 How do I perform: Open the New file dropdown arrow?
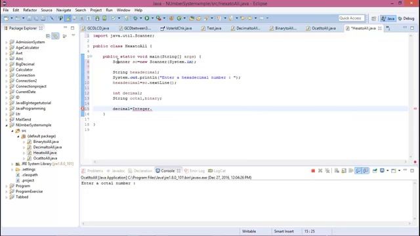[x=12, y=18]
